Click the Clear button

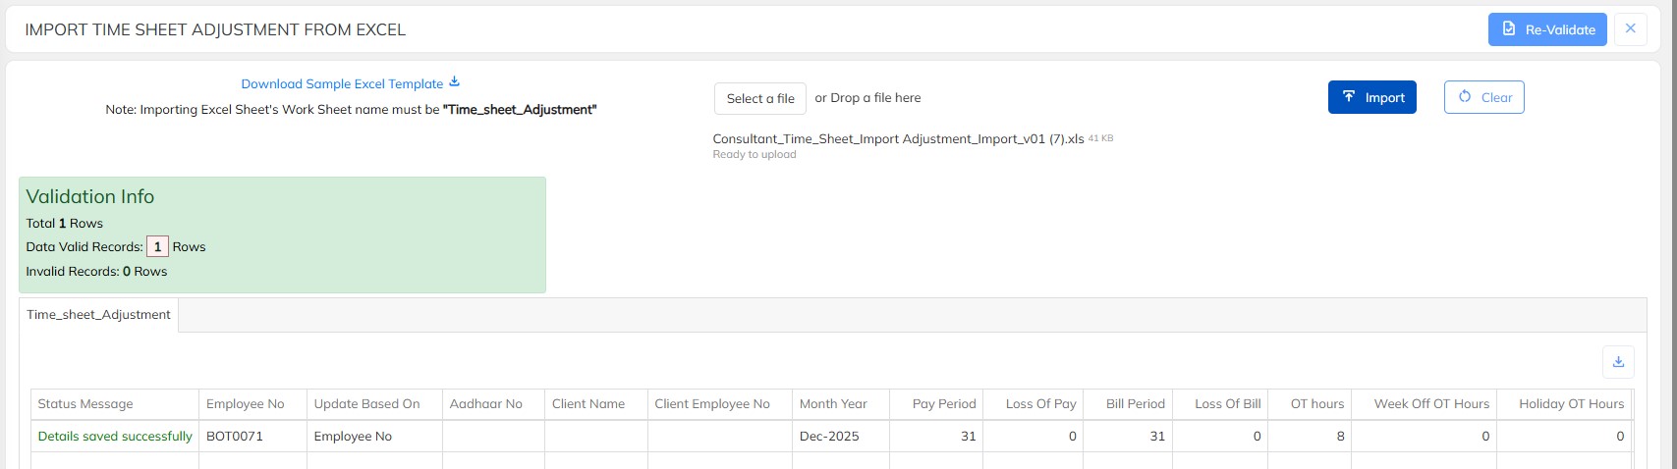tap(1483, 97)
